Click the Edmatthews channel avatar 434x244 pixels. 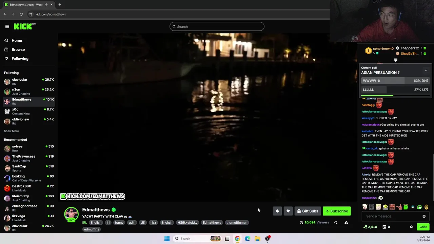point(71,214)
